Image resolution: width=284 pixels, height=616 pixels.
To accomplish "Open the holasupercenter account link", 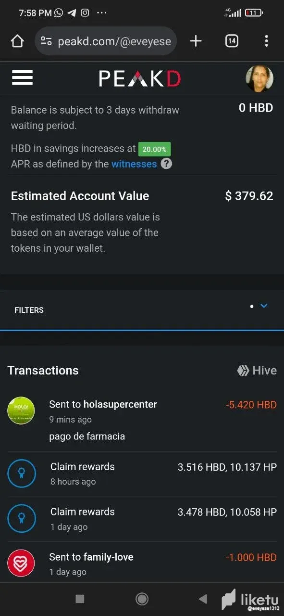I will 120,404.
